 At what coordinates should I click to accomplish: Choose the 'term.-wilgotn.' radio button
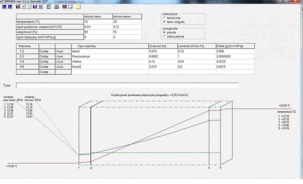tap(165, 22)
